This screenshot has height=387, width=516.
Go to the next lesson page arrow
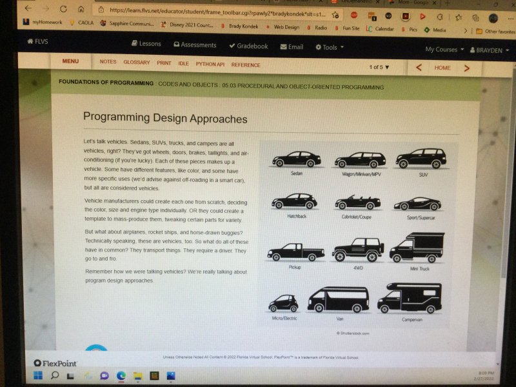(466, 68)
